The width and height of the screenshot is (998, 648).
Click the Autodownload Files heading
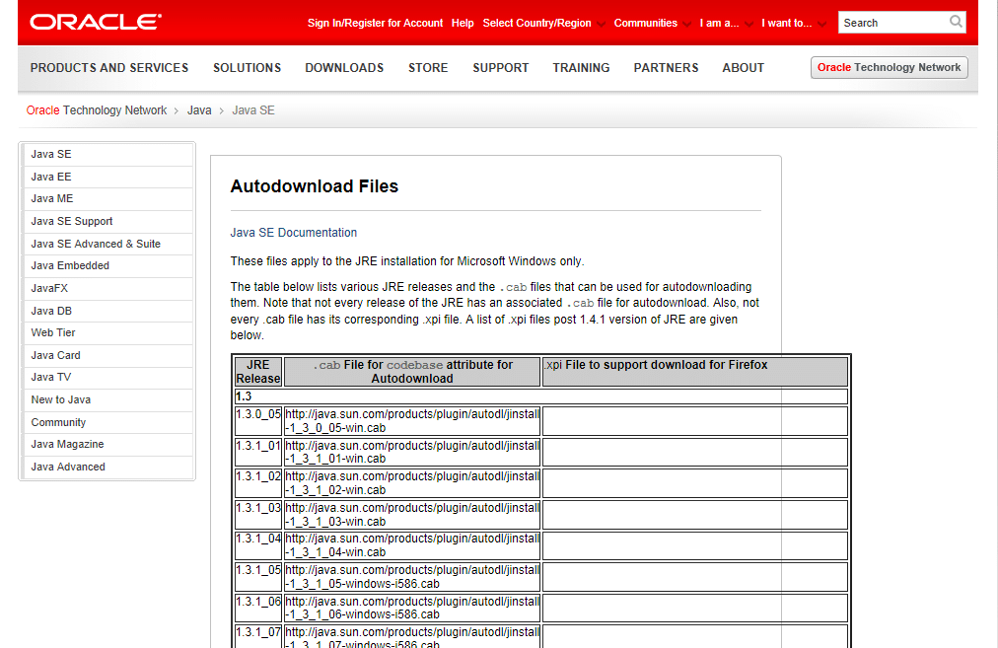tap(314, 185)
